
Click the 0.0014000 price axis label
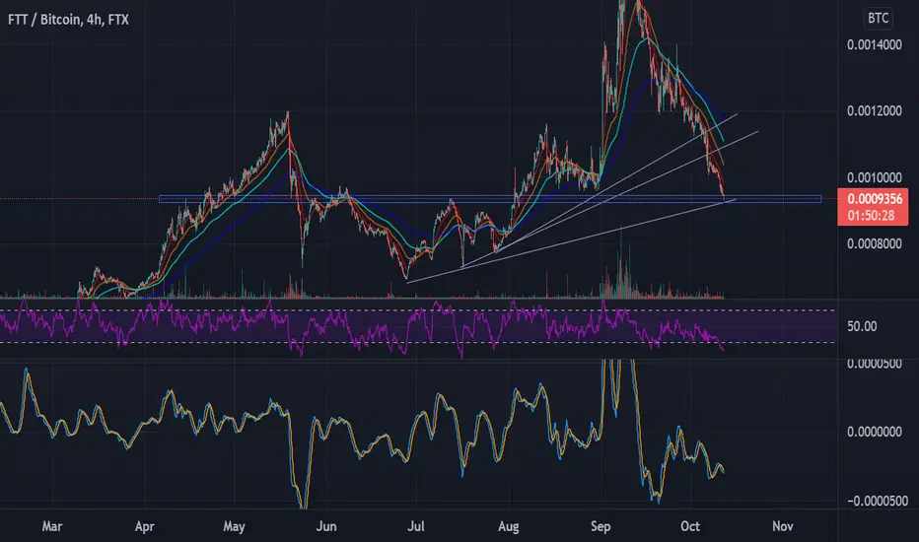click(x=874, y=45)
